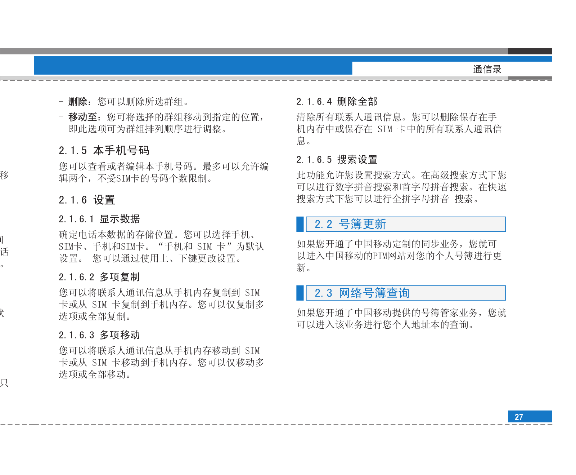Click the paragraph starting 如果您开通了中国移动提供的号簿管家
The height and width of the screenshot is (475, 576).
pyautogui.click(x=401, y=319)
